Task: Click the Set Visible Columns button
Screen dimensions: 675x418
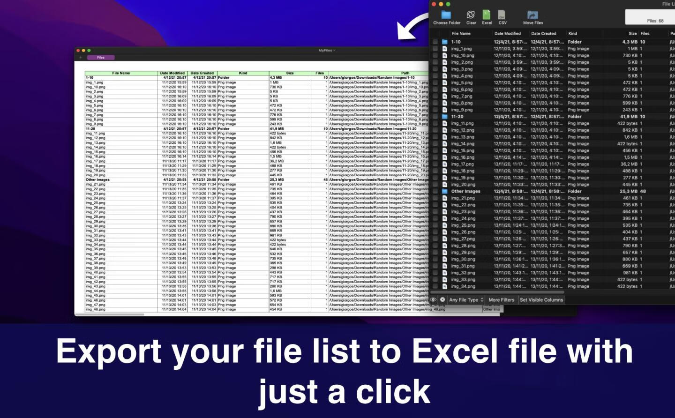Action: click(x=541, y=300)
